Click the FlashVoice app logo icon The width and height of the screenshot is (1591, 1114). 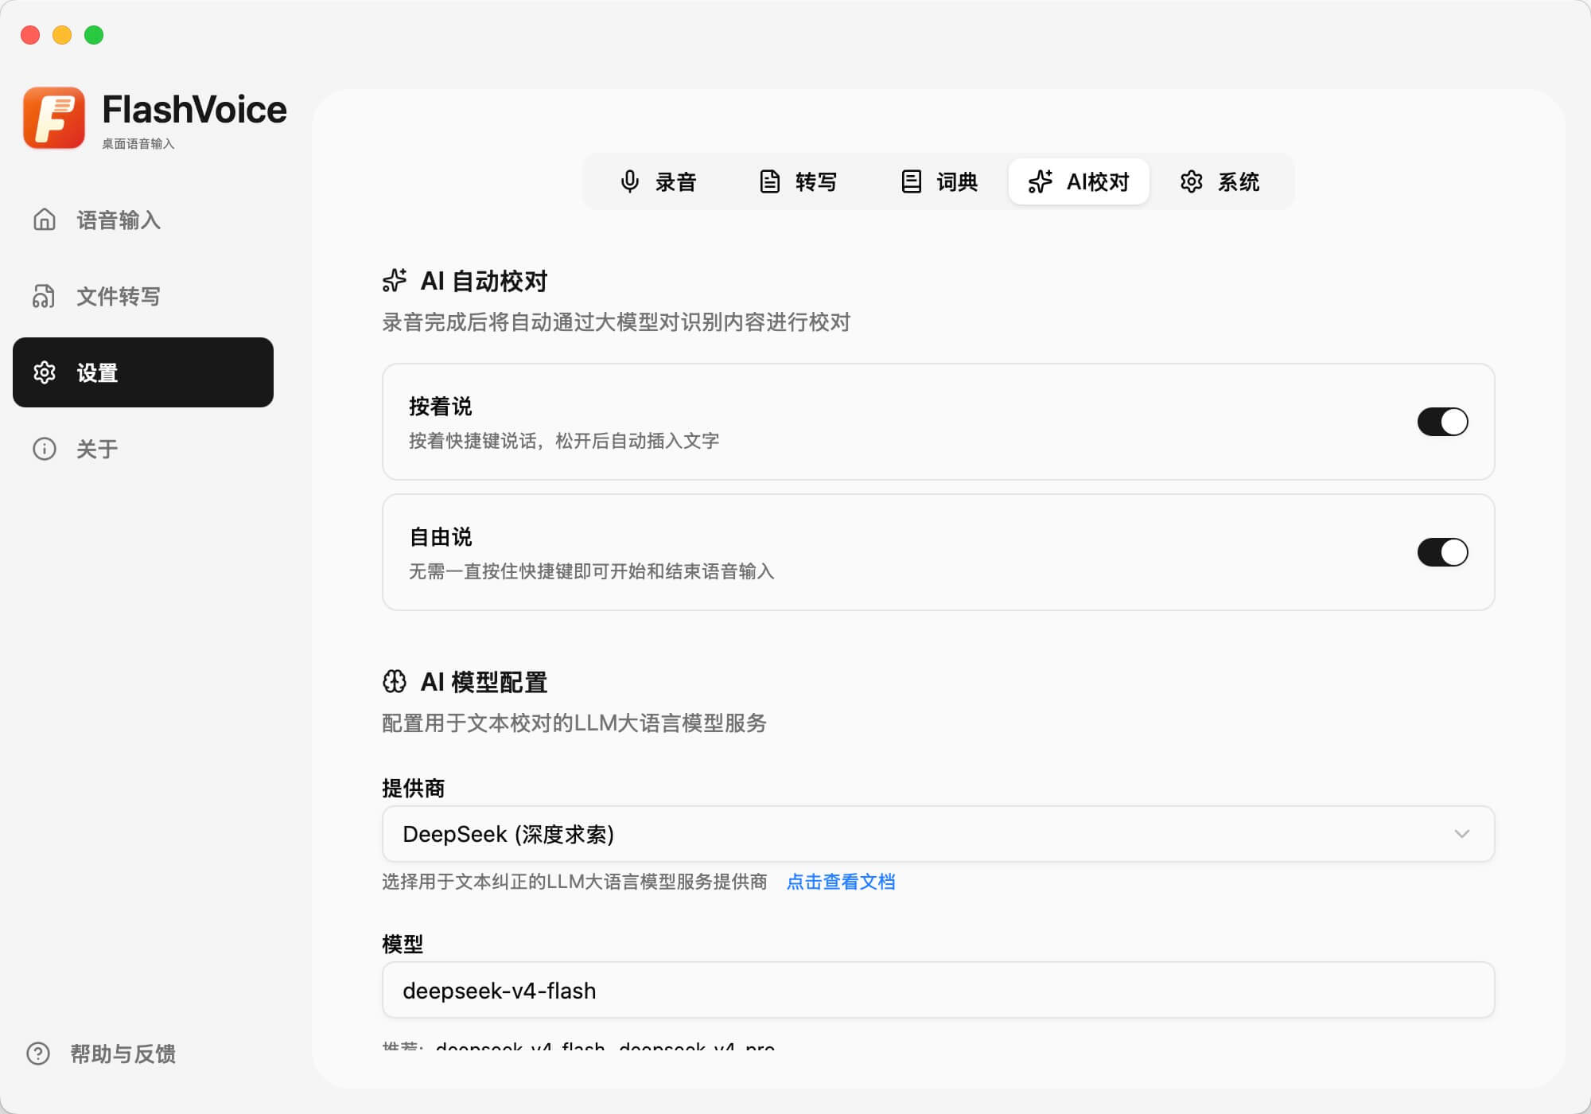tap(54, 118)
